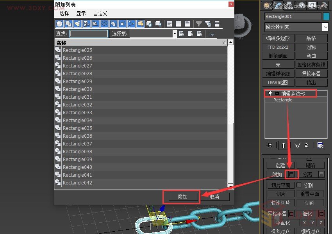Toggle Make Unique icon under the modifier stack
The height and width of the screenshot is (234, 332).
[298, 145]
